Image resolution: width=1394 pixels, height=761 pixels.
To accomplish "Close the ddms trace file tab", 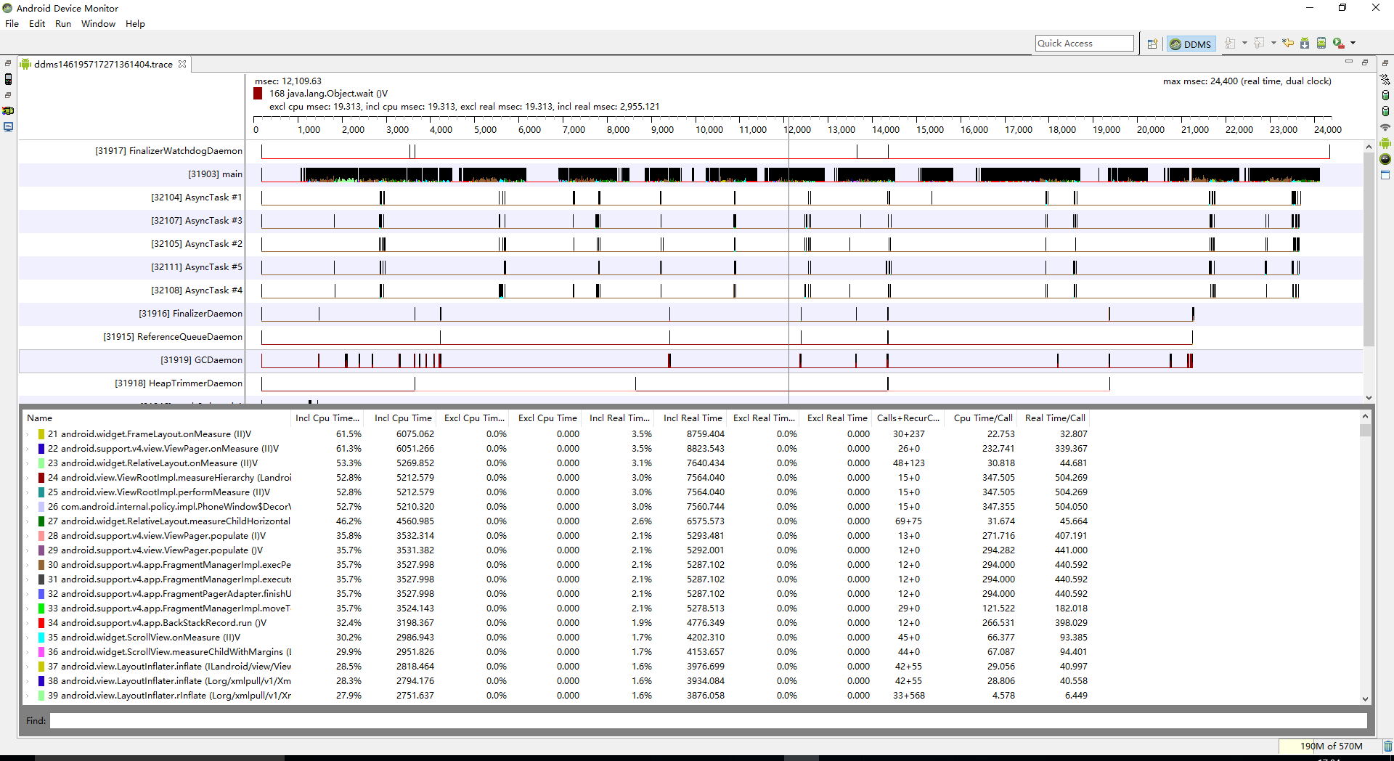I will tap(182, 64).
